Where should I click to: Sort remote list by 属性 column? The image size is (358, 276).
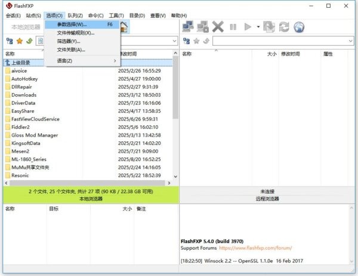click(334, 54)
